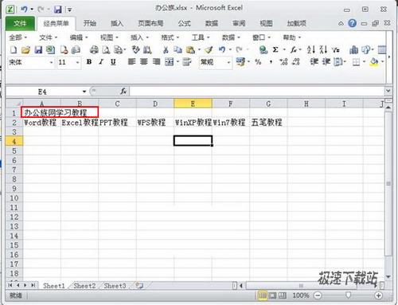Switch to the 开始 ribbon tab
This screenshot has width=398, height=305.
click(x=90, y=23)
